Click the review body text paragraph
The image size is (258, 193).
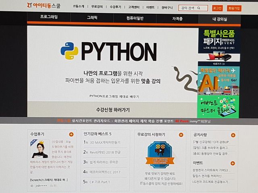coord(52,157)
